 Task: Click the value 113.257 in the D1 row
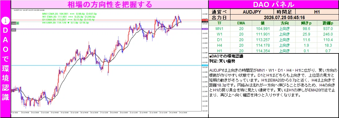[263, 40]
